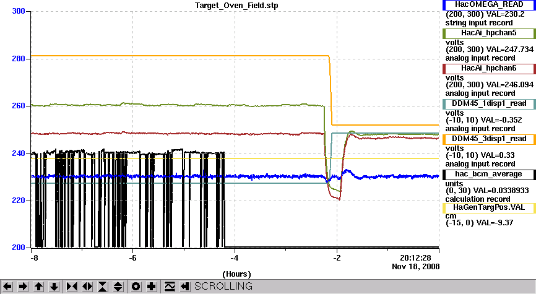
Task: Click the wave graph refresh icon
Action: coord(170,287)
